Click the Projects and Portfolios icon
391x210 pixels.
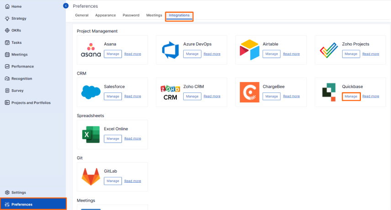click(x=7, y=102)
